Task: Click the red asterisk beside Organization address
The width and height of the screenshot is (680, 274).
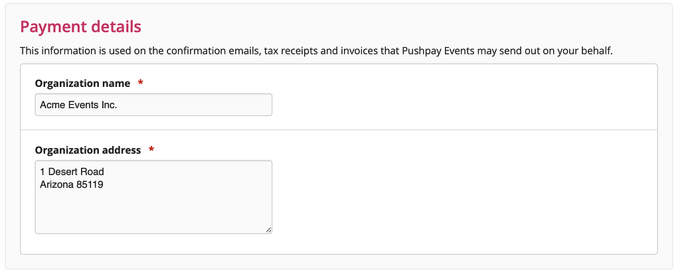Action: [x=151, y=150]
